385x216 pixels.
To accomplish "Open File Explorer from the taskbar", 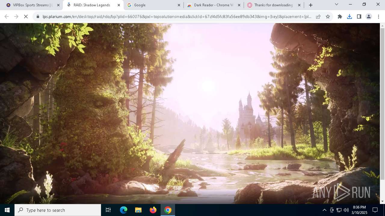I will [x=138, y=210].
